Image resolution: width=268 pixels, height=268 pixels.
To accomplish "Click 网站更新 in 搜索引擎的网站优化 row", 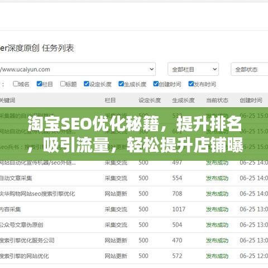I will [x=116, y=256].
